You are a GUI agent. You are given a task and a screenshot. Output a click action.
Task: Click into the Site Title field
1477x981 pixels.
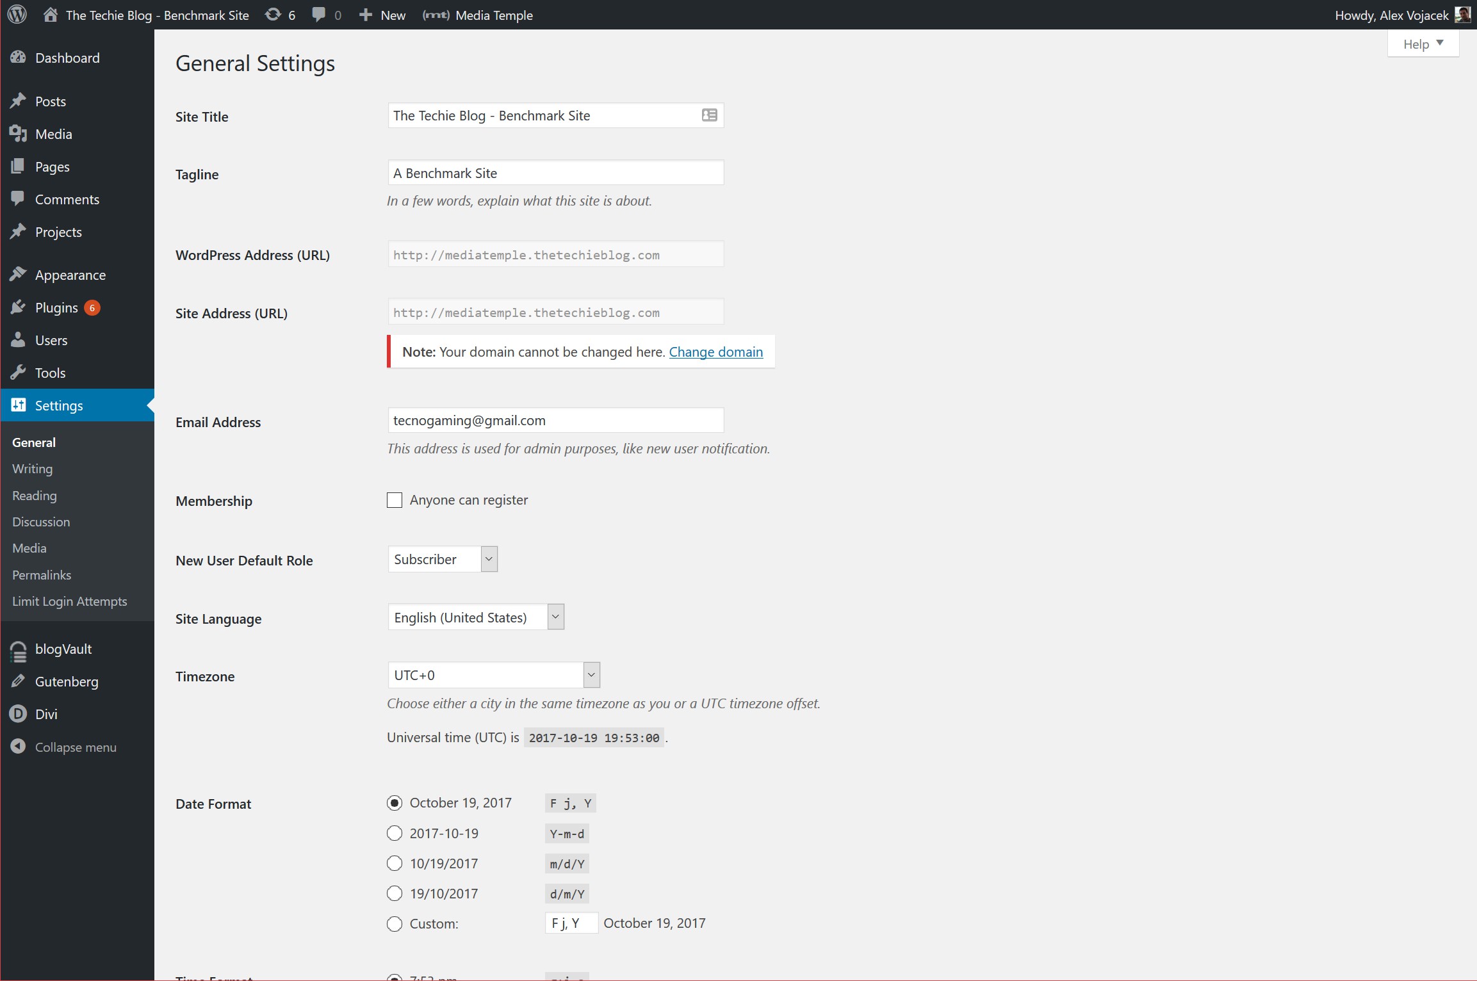(556, 115)
